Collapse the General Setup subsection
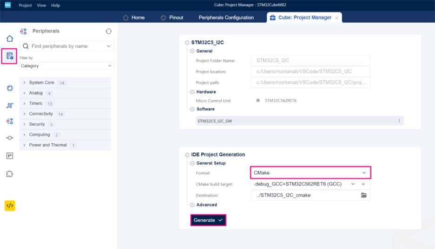Viewport: 435px width, 249px height. (192, 163)
